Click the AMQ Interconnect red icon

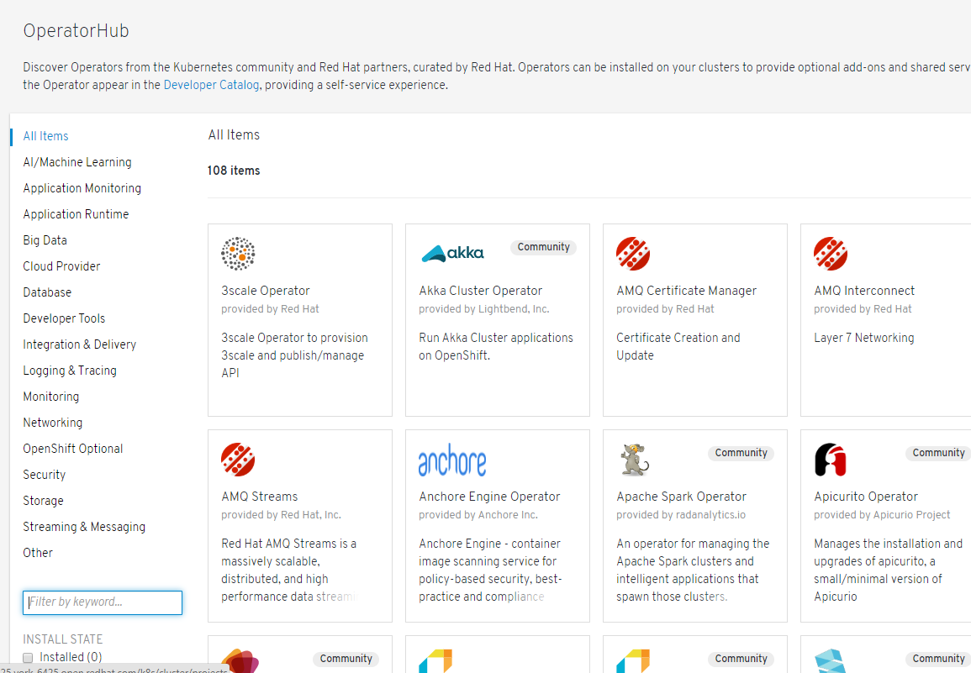[831, 254]
